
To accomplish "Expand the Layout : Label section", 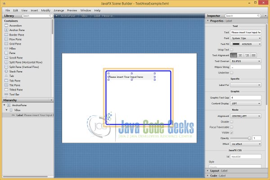I will (x=207, y=171).
